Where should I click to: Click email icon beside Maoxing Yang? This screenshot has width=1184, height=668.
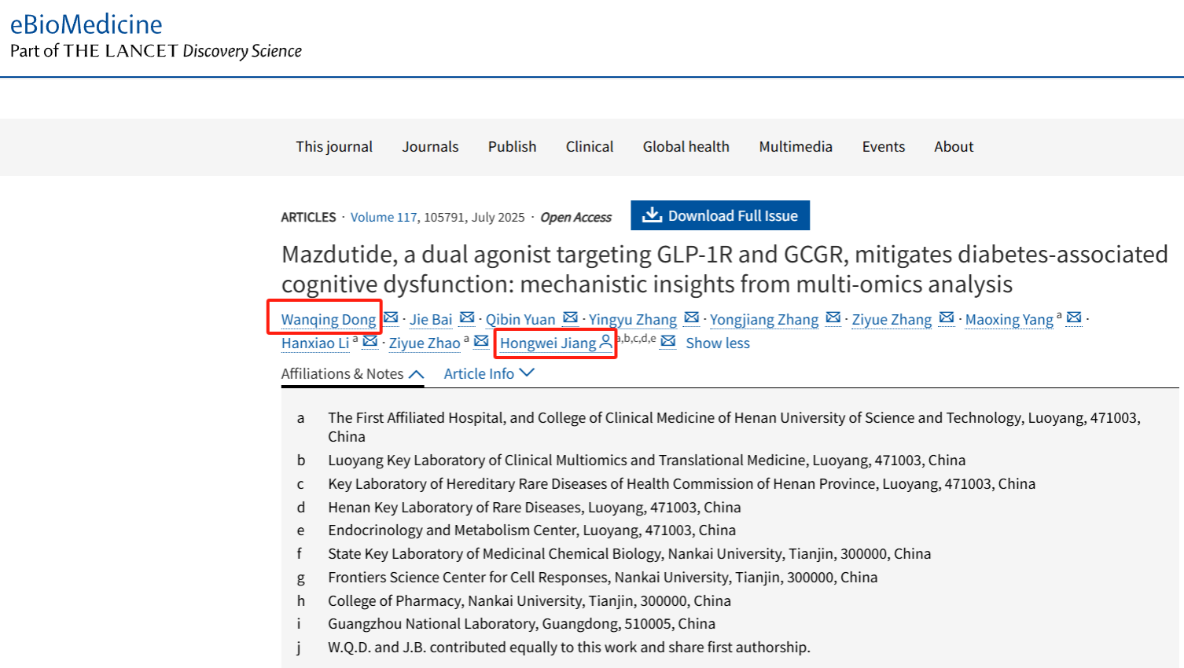(x=1074, y=318)
